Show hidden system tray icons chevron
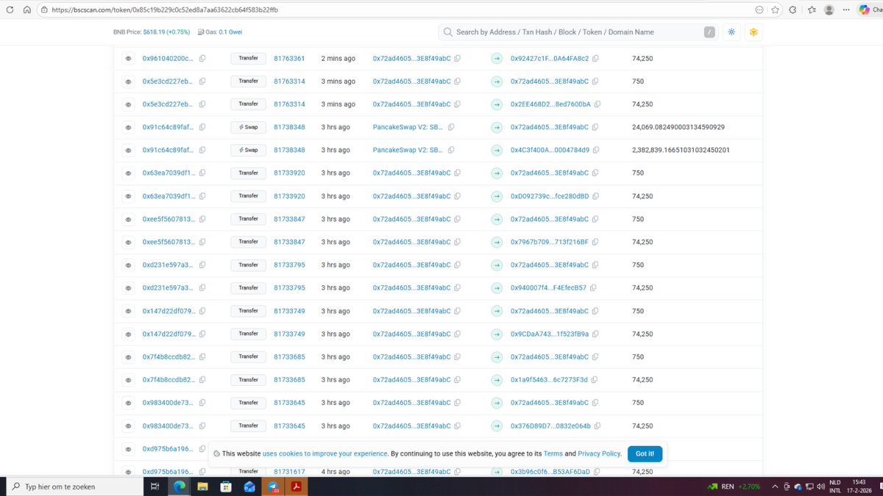883x496 pixels. [776, 486]
